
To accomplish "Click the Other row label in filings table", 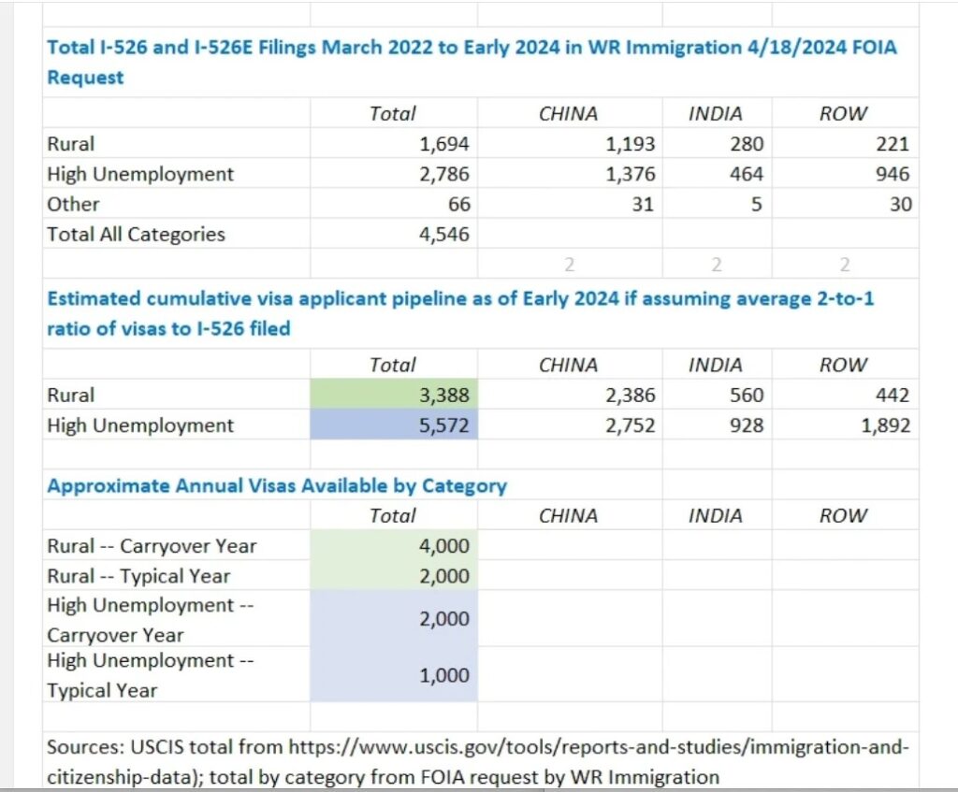I will click(73, 204).
